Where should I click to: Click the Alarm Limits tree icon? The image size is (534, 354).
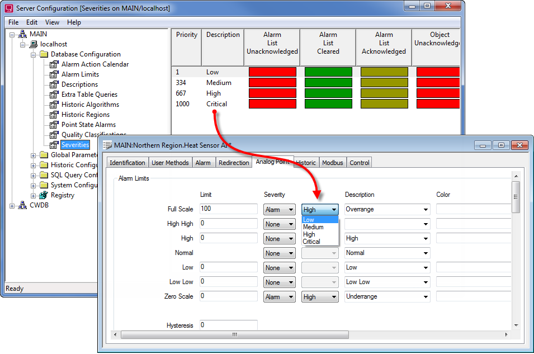pos(54,74)
